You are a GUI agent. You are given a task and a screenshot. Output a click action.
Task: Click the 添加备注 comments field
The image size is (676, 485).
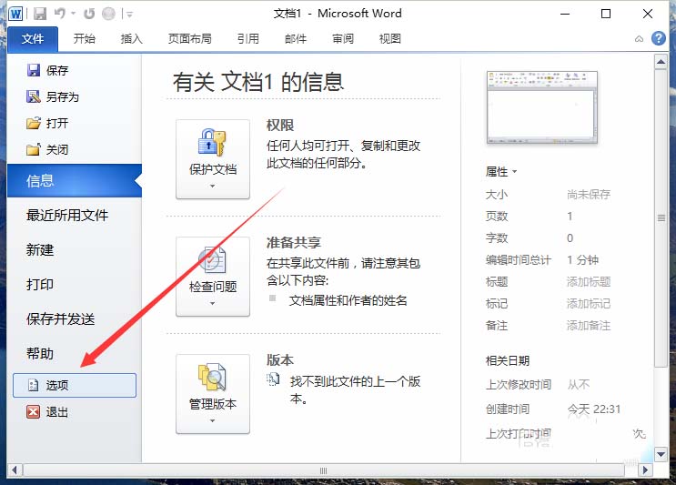(x=588, y=326)
